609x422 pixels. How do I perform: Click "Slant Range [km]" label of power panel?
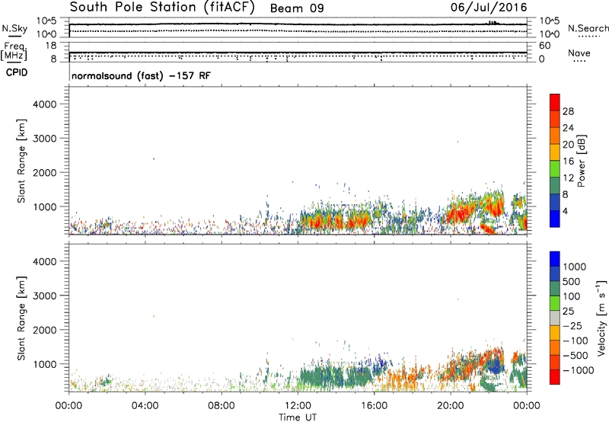click(21, 161)
